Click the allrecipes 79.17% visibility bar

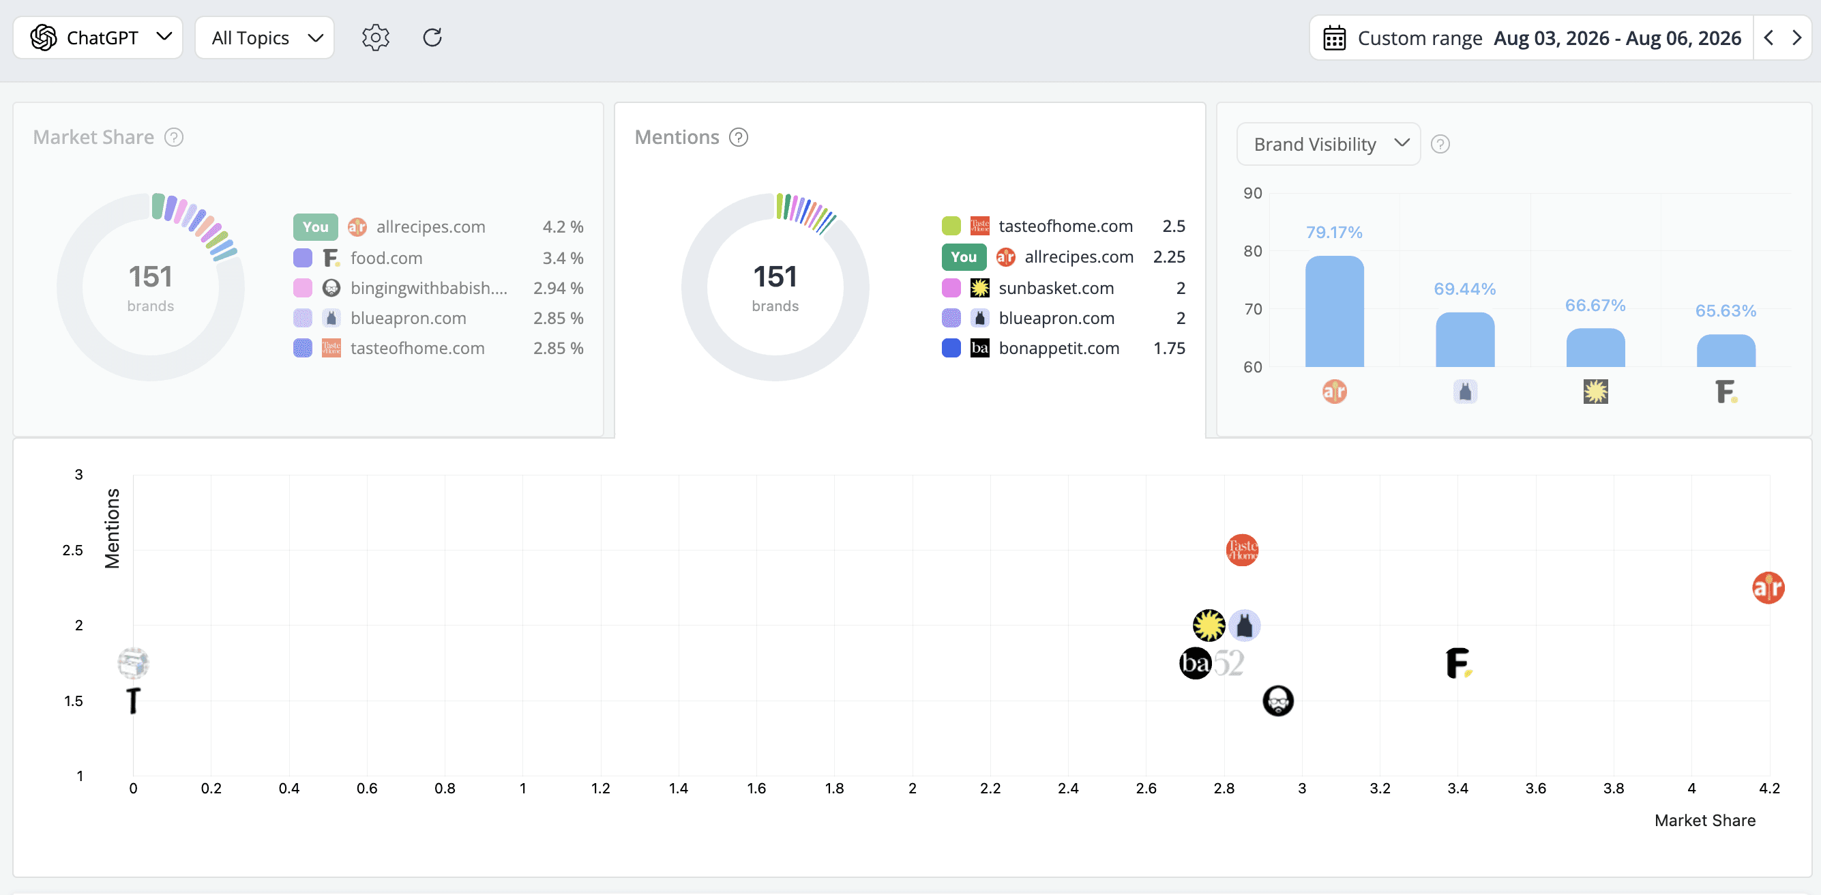click(x=1334, y=311)
